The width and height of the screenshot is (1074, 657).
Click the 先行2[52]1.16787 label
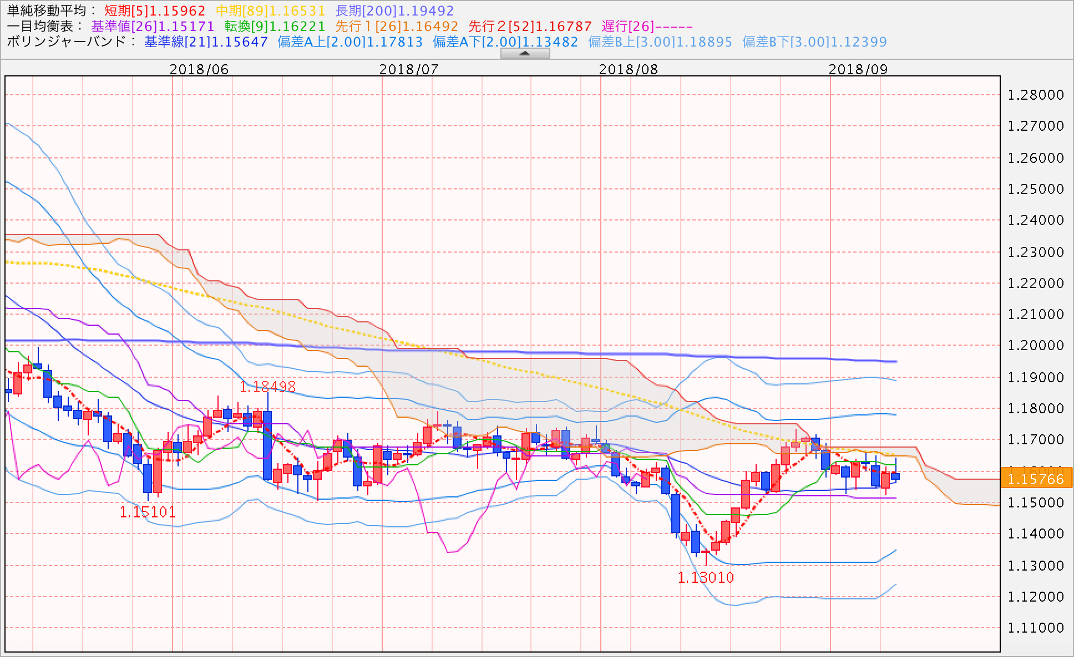coord(530,27)
